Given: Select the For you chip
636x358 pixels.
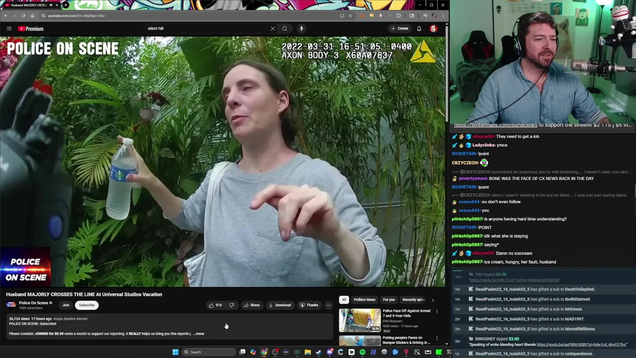Looking at the screenshot, I should (389, 300).
